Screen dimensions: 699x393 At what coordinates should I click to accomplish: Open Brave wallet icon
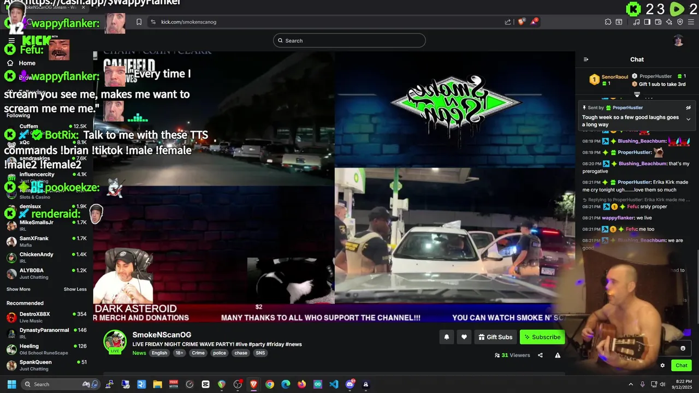tap(658, 22)
